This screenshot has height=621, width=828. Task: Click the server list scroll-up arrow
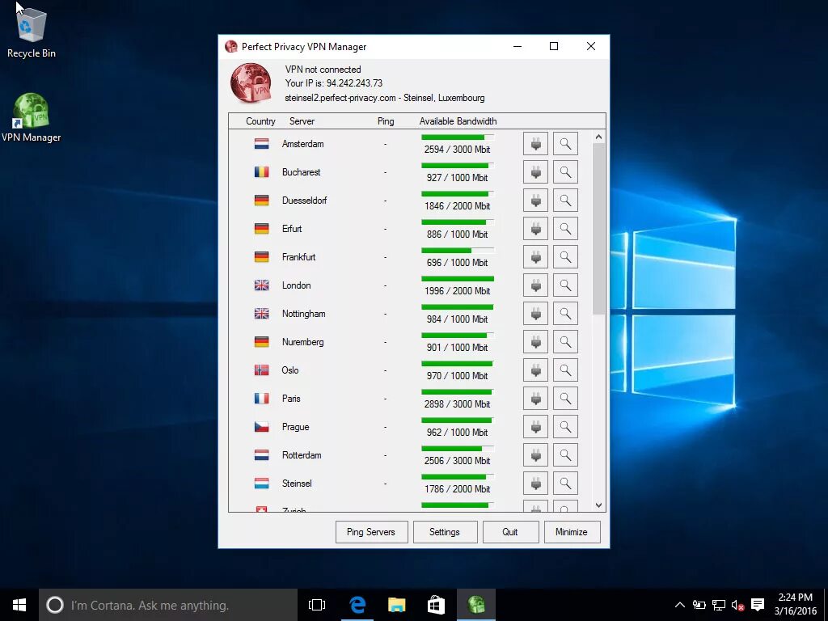[x=598, y=137]
